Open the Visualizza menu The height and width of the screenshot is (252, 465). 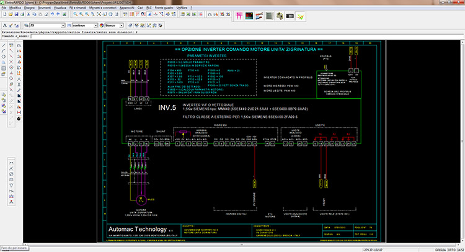[60, 7]
